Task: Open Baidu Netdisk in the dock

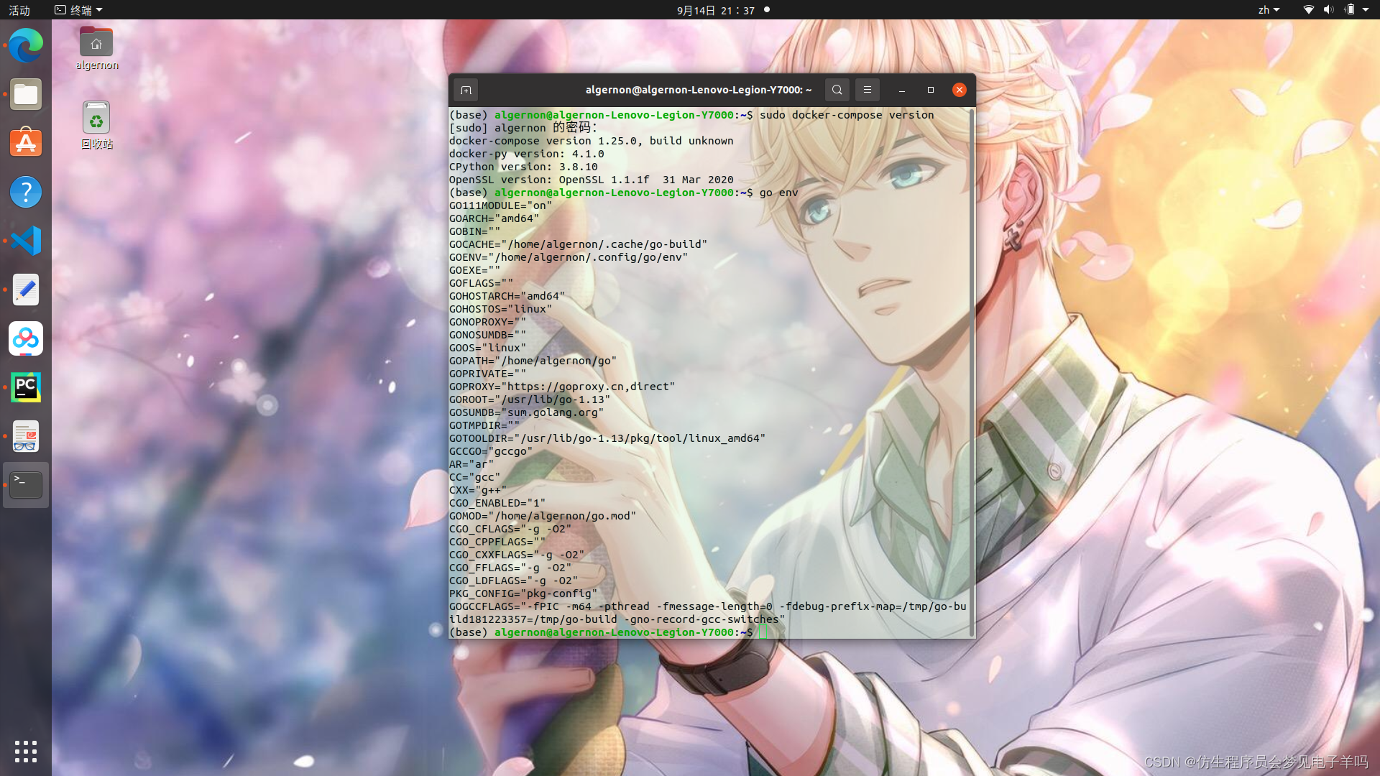Action: point(26,338)
